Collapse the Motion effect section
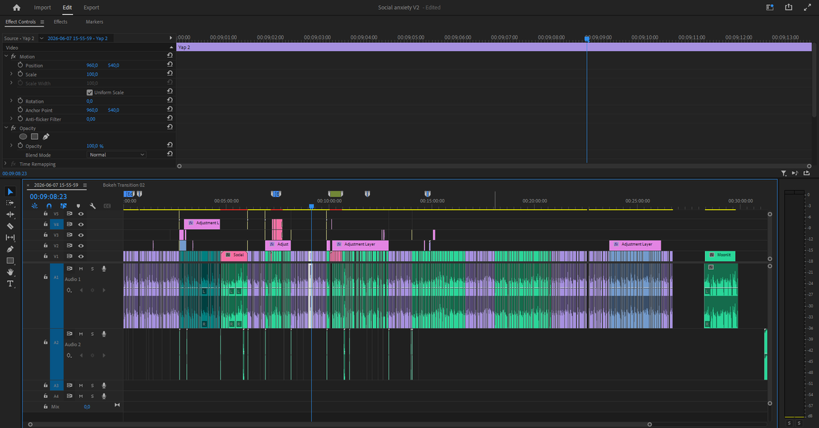The height and width of the screenshot is (428, 819). (x=6, y=56)
